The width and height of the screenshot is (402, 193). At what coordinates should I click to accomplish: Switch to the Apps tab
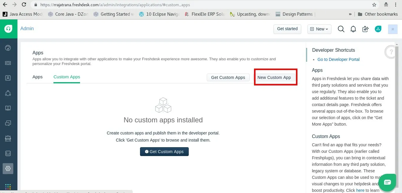click(38, 77)
